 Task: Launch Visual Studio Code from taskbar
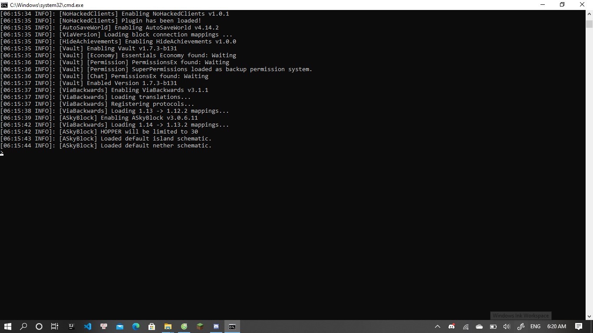tap(87, 326)
